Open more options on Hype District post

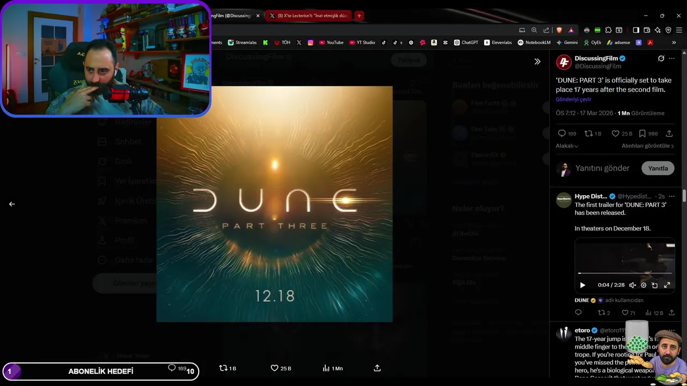(671, 196)
